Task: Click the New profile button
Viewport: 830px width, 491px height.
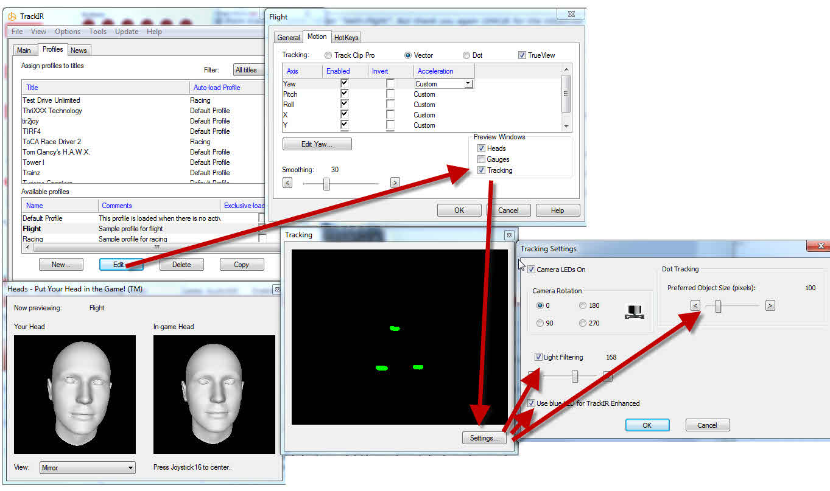Action: point(61,265)
